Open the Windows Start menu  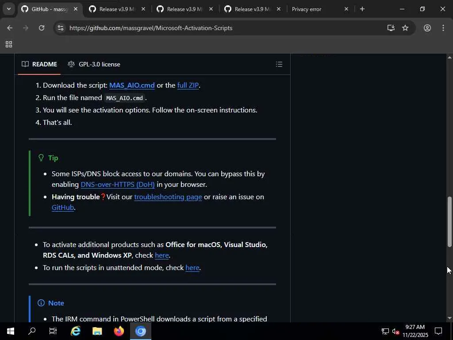pos(11,331)
